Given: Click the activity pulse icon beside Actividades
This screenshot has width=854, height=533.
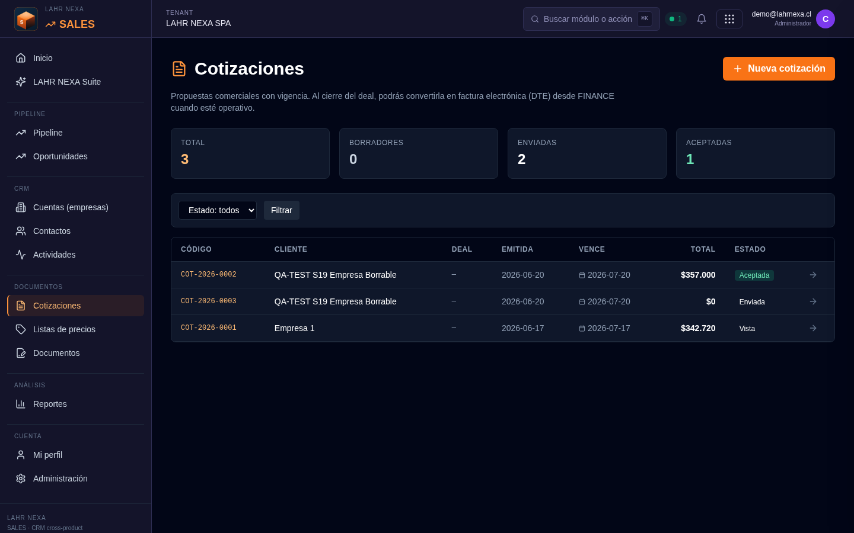Looking at the screenshot, I should pyautogui.click(x=21, y=255).
